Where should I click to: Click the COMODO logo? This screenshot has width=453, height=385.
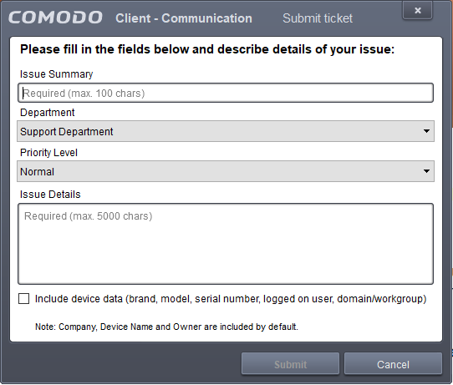55,18
